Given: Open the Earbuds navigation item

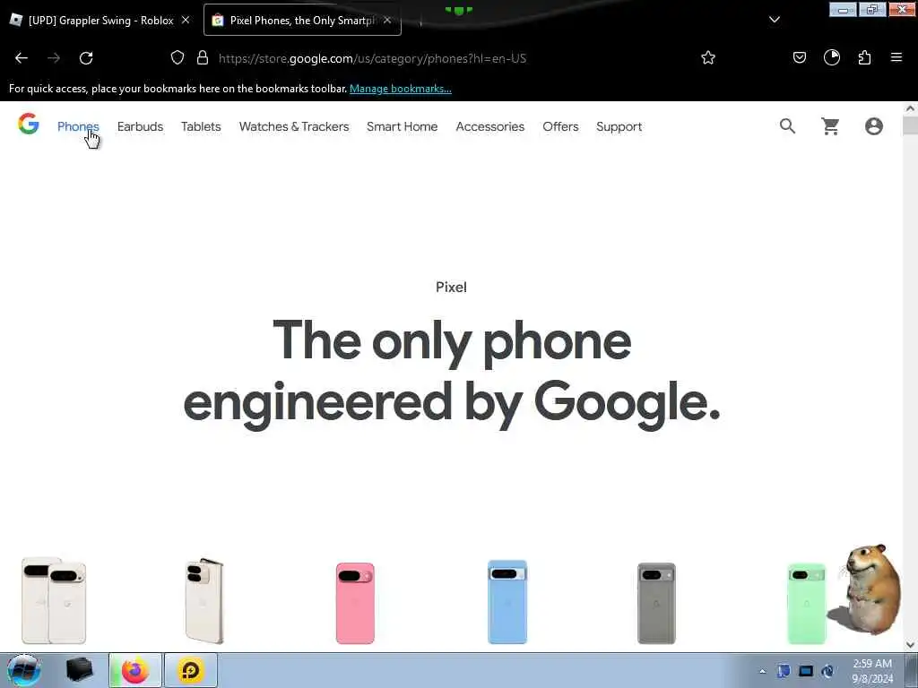Looking at the screenshot, I should pyautogui.click(x=140, y=126).
